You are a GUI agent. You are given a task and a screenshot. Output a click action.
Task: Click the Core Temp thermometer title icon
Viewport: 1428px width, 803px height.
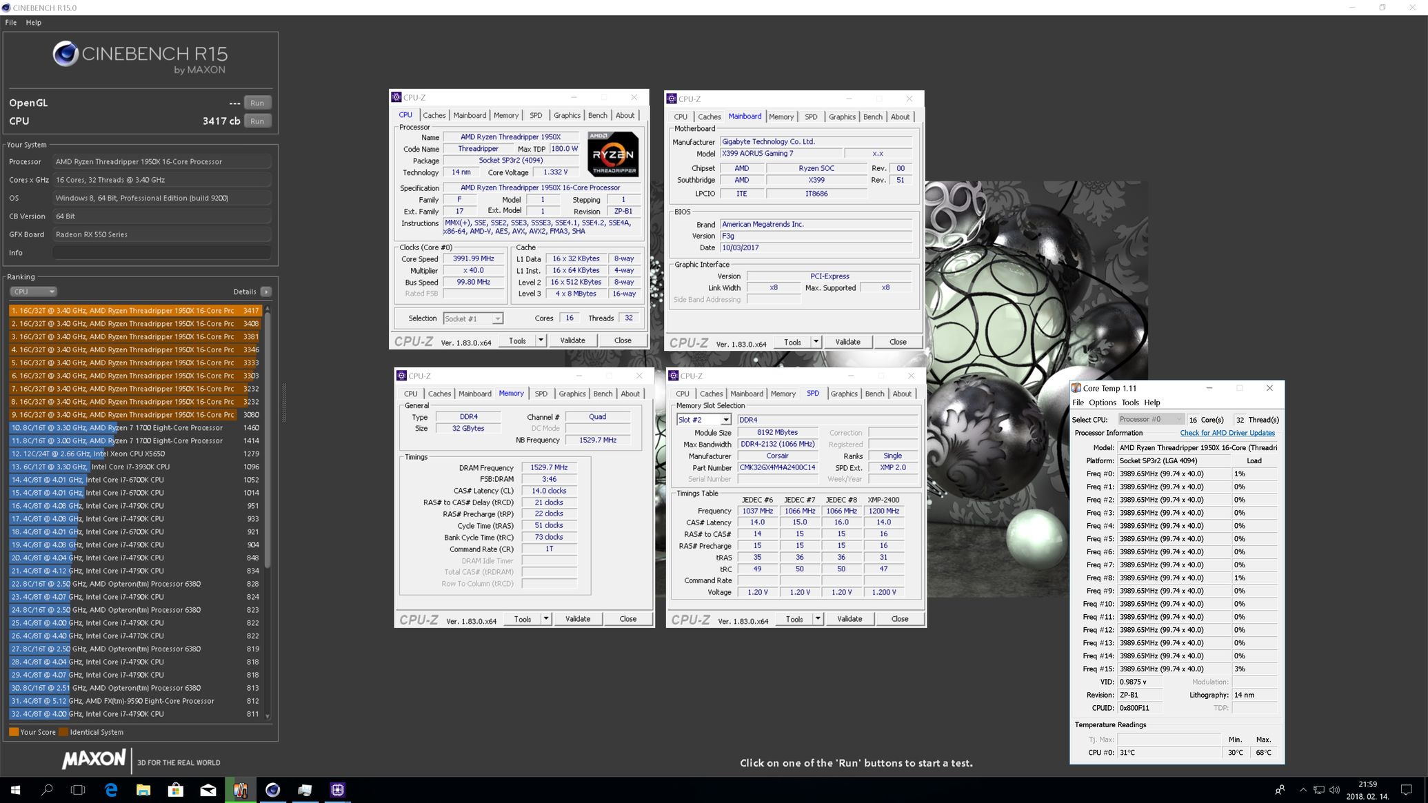pyautogui.click(x=1076, y=388)
